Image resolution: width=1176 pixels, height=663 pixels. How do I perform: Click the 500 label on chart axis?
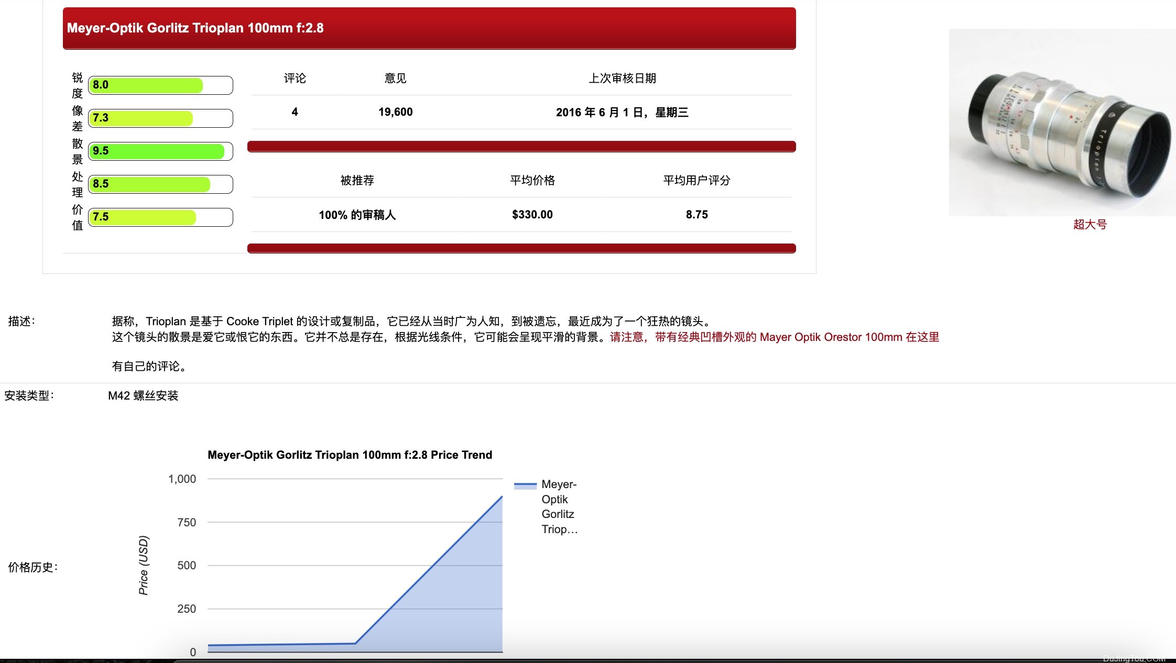coord(187,566)
